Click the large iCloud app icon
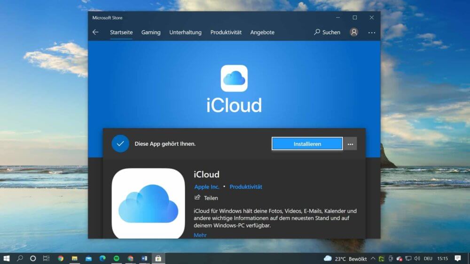 (148, 204)
